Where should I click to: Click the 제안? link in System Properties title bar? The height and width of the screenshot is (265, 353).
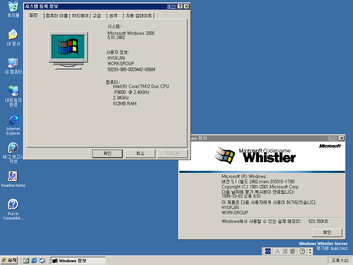coord(172,6)
